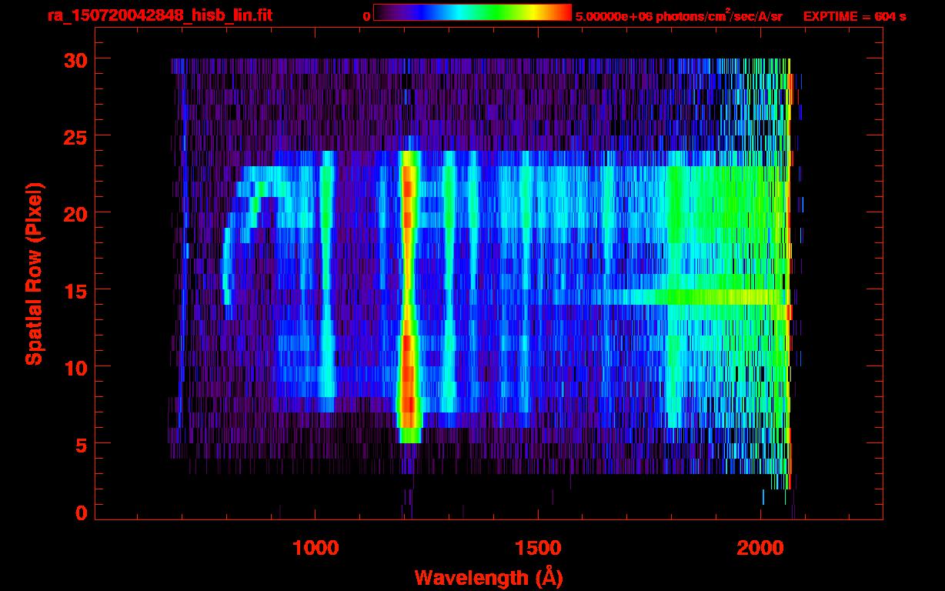Click the 5.00000e+06 photons color bar maximum label
Screen dimensions: 945x591
click(x=678, y=16)
